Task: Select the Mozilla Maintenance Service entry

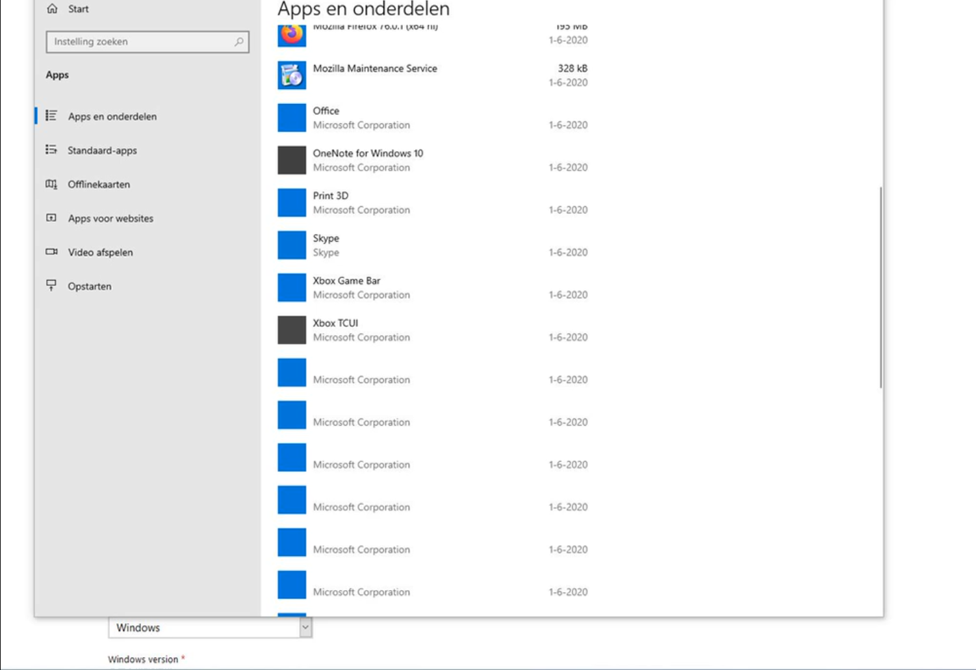Action: [x=433, y=75]
